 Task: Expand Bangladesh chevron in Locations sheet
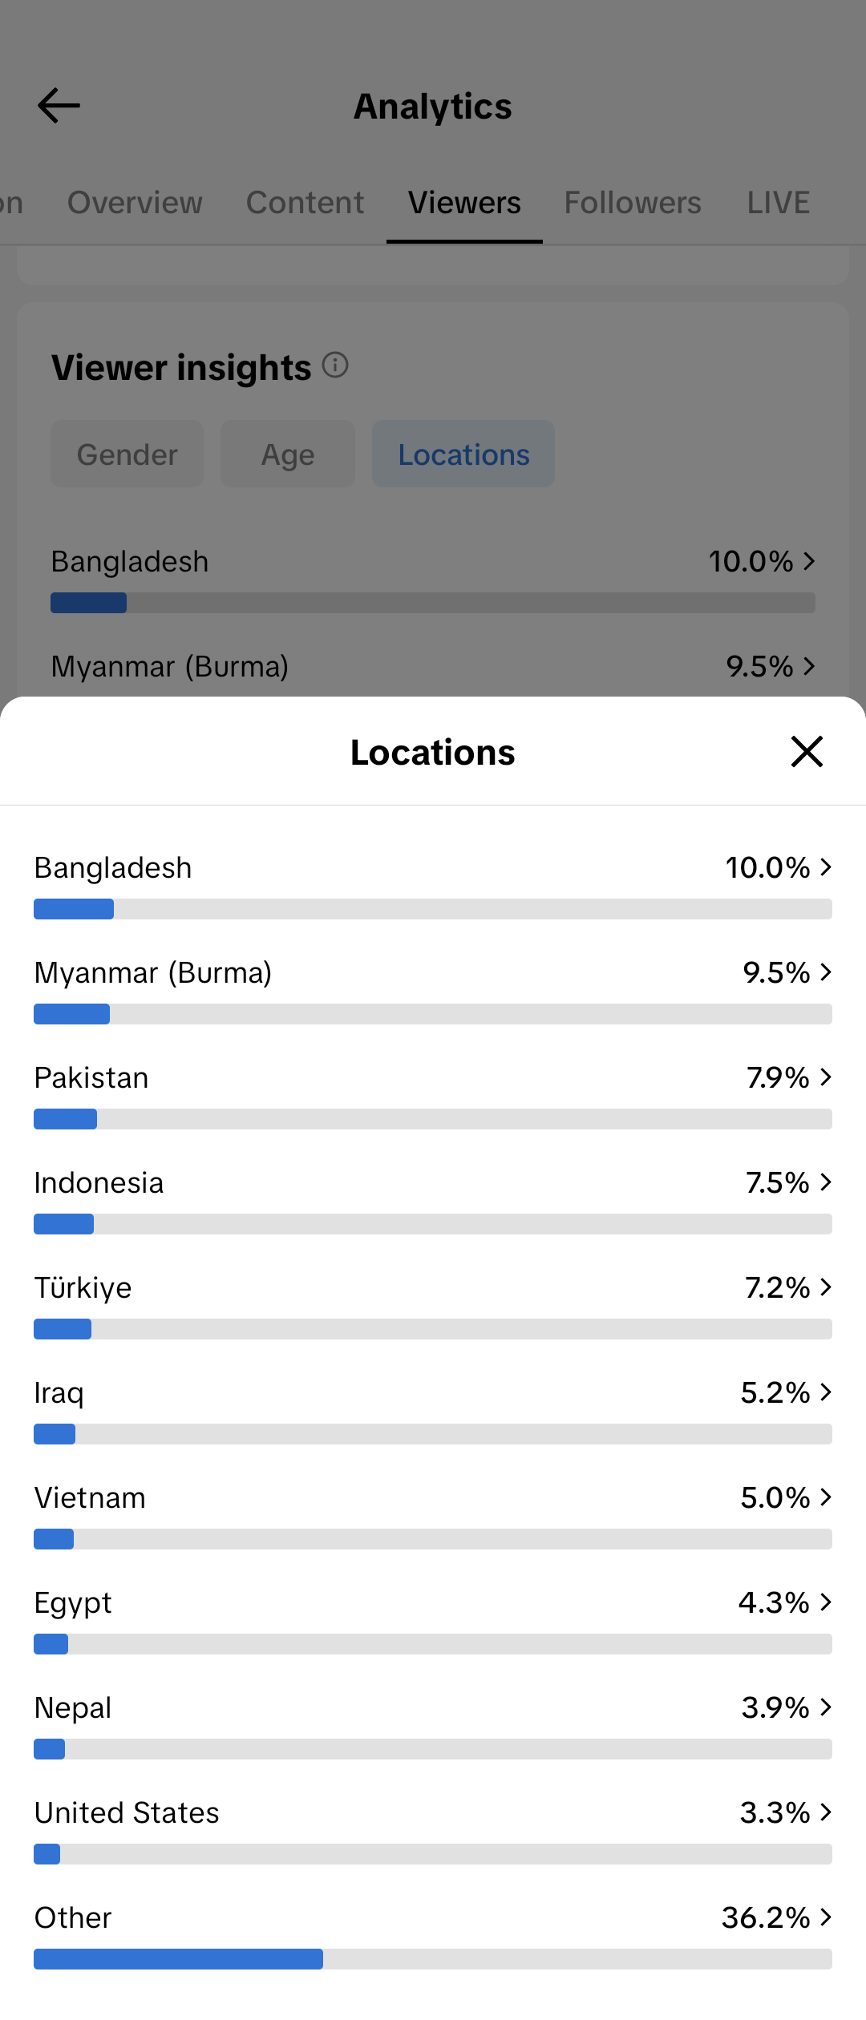(x=826, y=867)
